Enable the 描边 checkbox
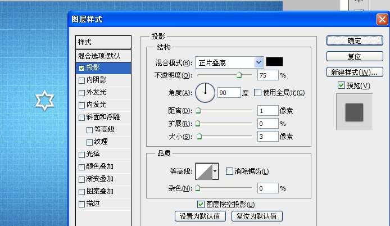 (x=82, y=204)
